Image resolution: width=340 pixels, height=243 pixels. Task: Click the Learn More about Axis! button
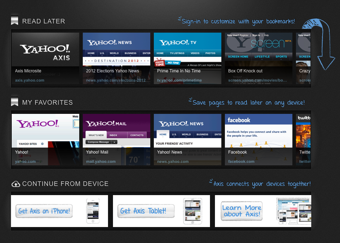pos(242,211)
